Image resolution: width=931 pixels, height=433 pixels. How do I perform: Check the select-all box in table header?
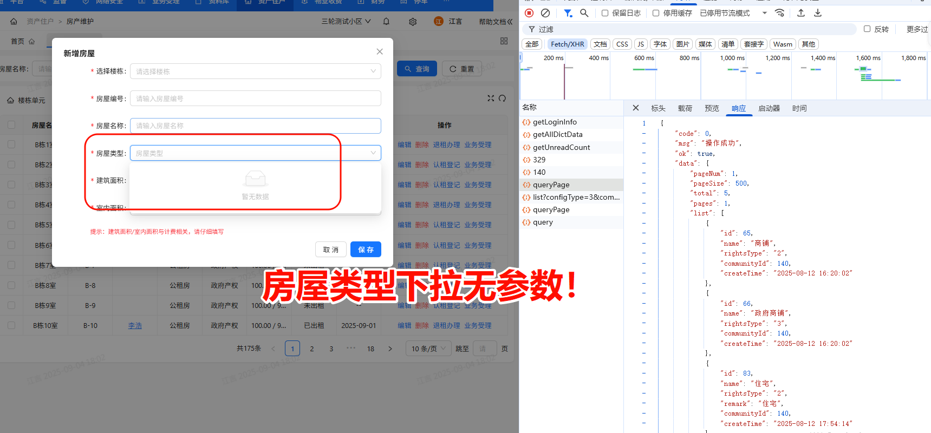[11, 124]
